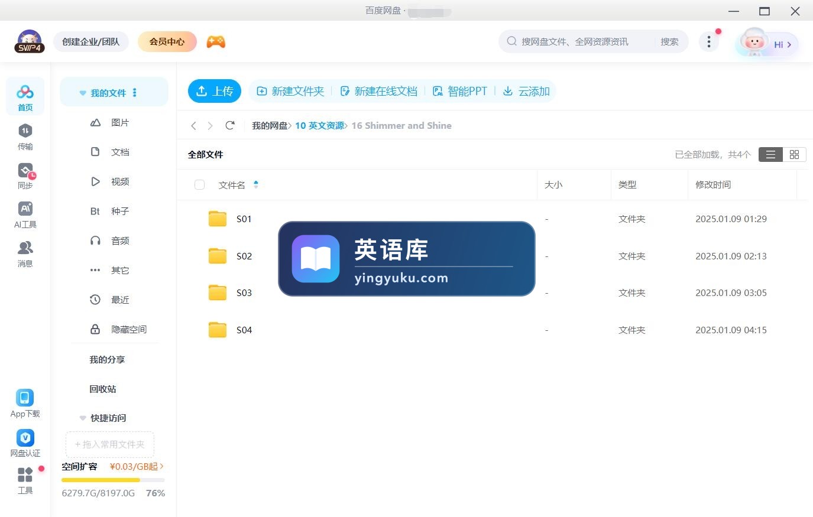Open the 智能PPT tool

pyautogui.click(x=460, y=91)
